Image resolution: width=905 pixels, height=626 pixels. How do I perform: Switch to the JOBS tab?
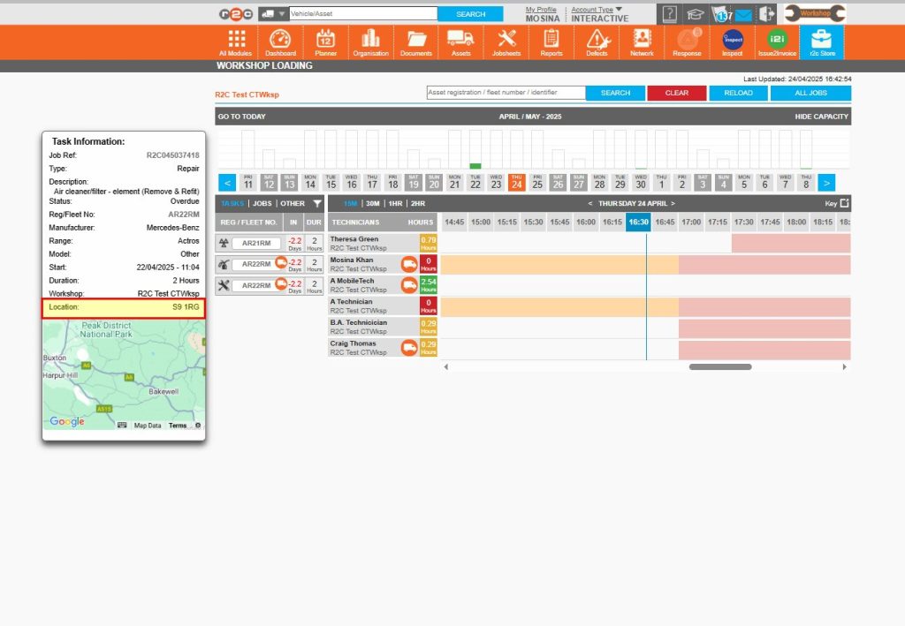click(262, 203)
